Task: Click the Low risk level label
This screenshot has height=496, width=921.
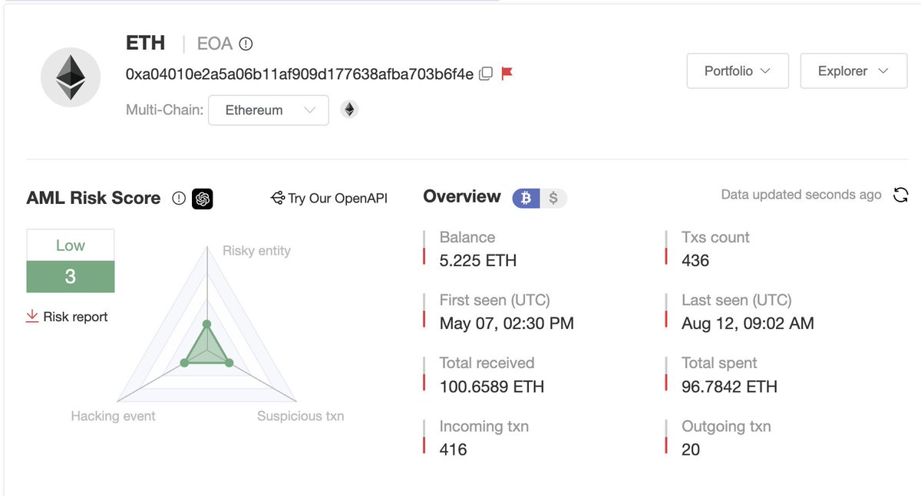Action: pyautogui.click(x=71, y=245)
